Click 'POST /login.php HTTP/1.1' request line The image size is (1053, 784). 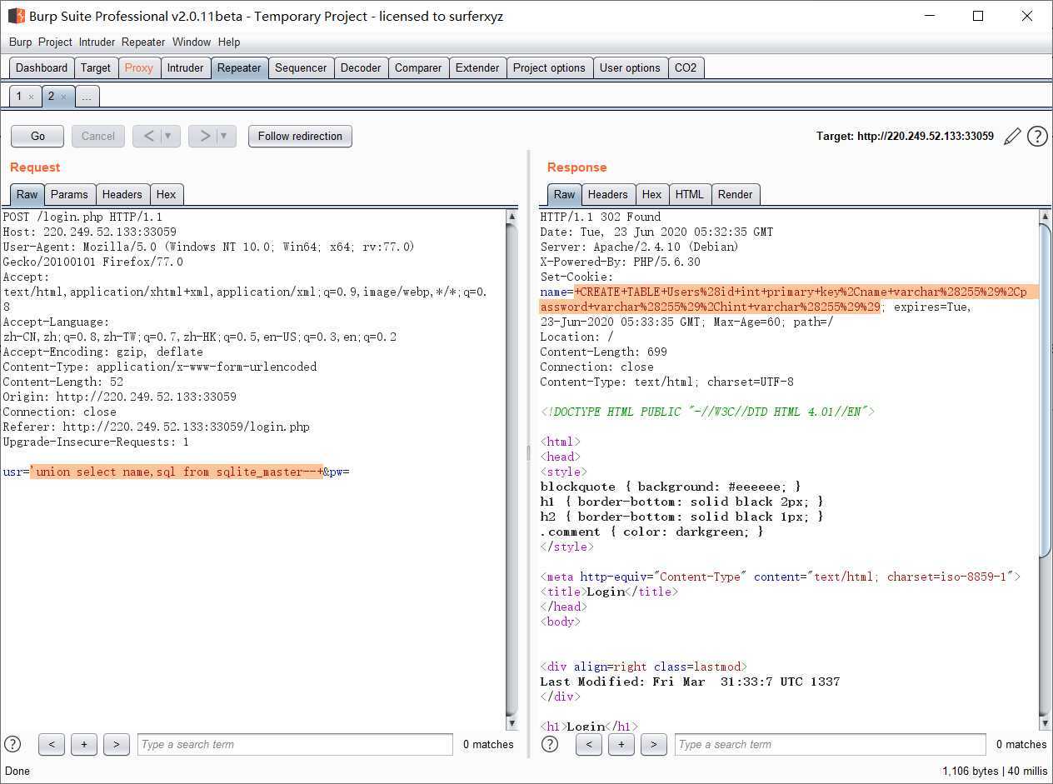click(x=82, y=217)
